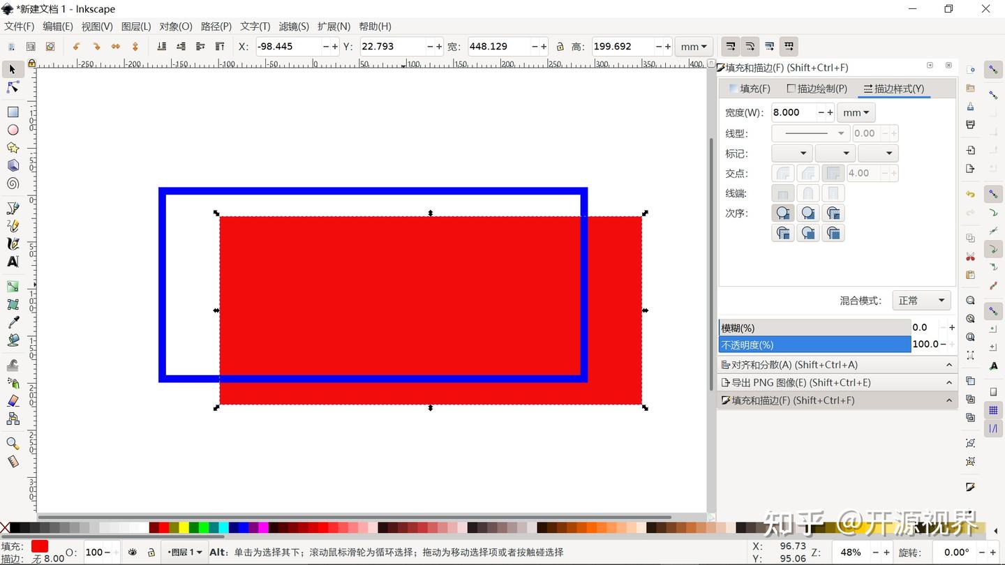Click the Open folder icon
This screenshot has width=1005, height=565.
click(x=970, y=89)
